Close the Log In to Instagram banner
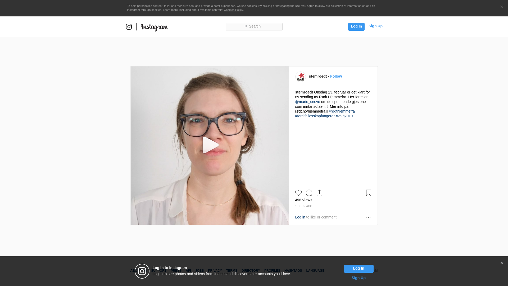 pos(502,263)
